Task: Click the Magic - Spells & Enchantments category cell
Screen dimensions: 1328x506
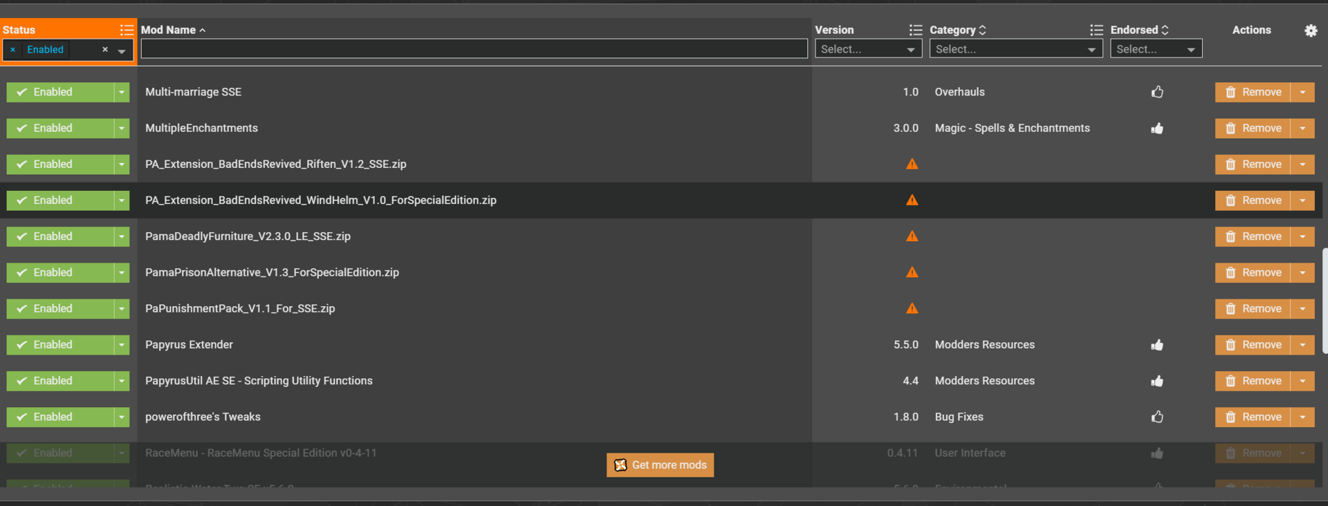Action: pyautogui.click(x=1012, y=128)
